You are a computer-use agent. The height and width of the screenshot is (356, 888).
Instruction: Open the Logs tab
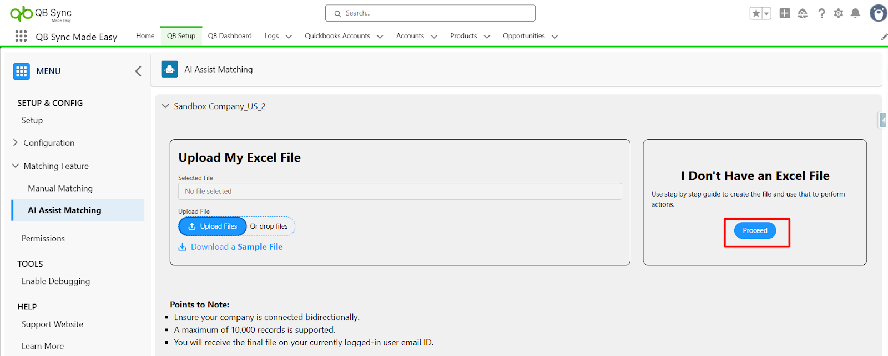(271, 36)
